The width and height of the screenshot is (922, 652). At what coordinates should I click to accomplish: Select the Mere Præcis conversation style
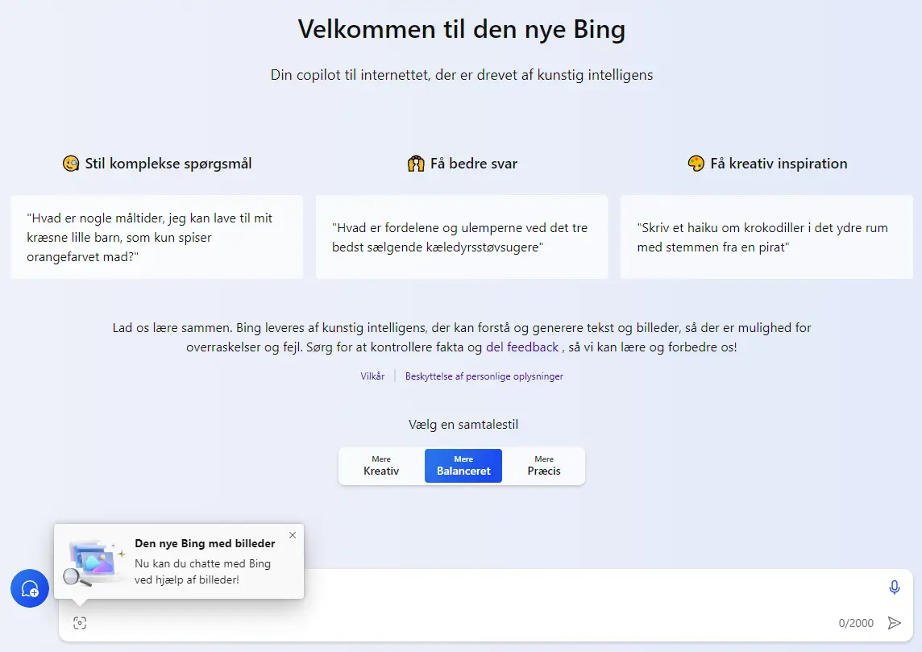pos(544,466)
